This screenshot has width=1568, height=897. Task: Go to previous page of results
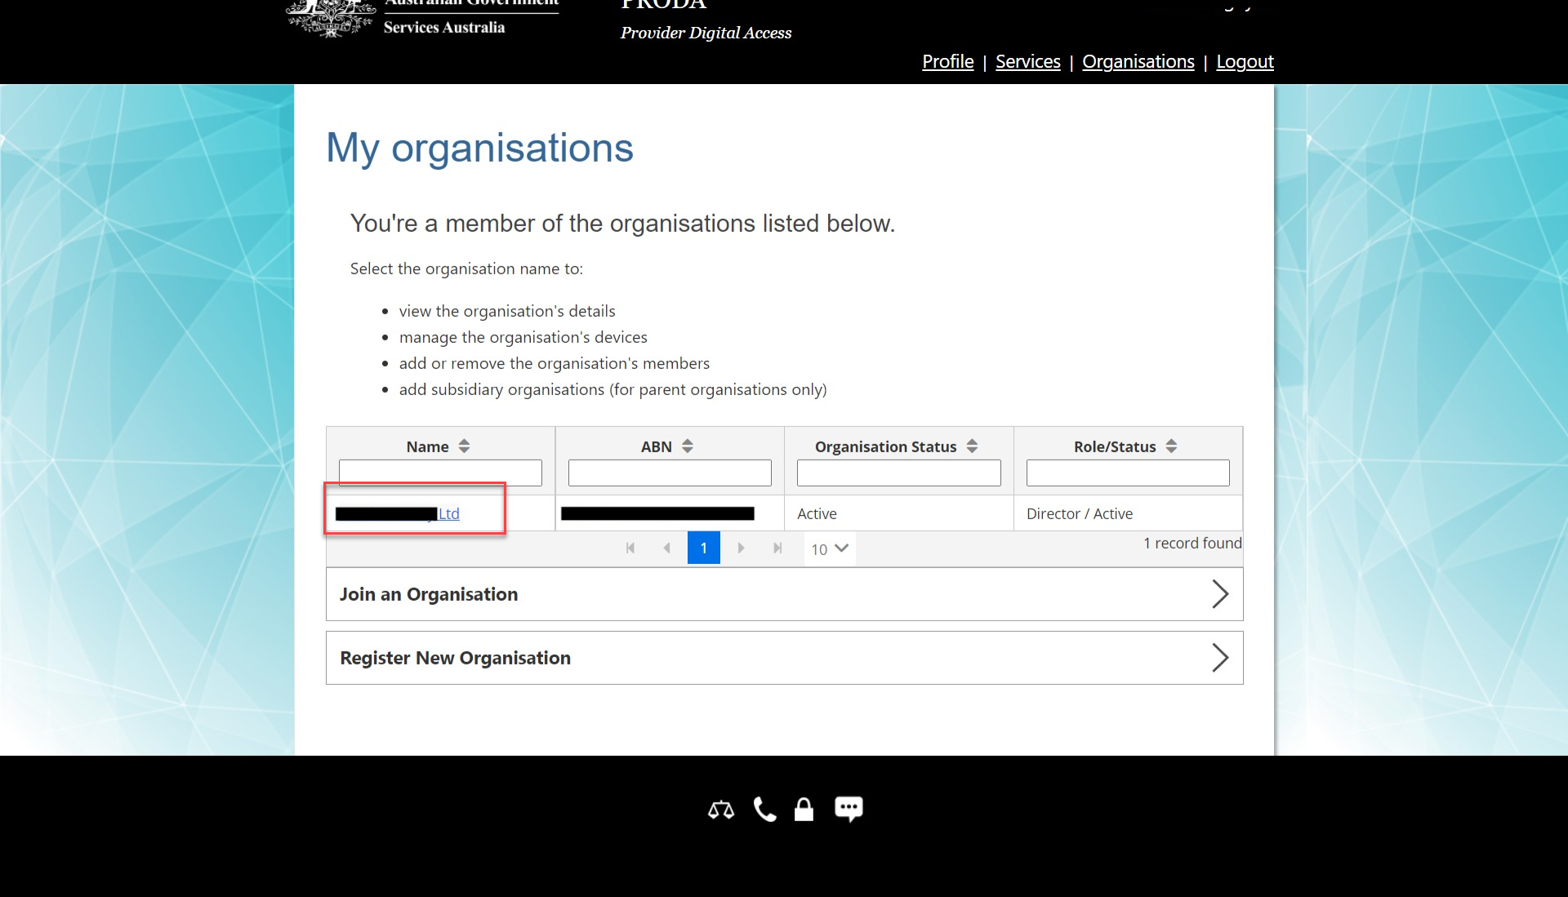667,548
